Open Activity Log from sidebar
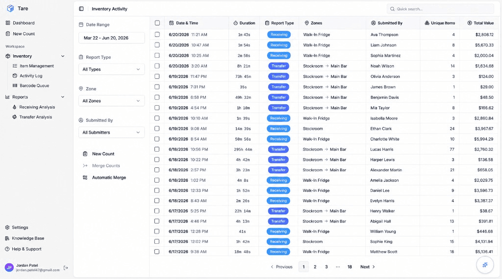 coord(31,76)
